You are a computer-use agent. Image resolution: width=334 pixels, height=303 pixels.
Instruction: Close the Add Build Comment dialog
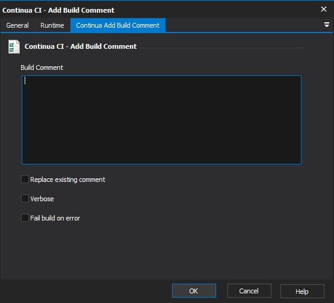[324, 9]
